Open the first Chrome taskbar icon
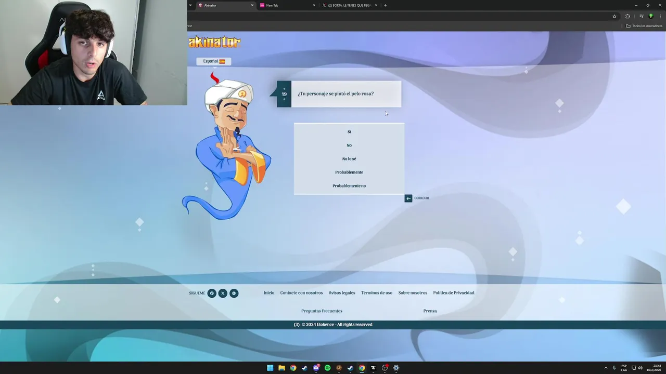666x374 pixels. [293, 368]
